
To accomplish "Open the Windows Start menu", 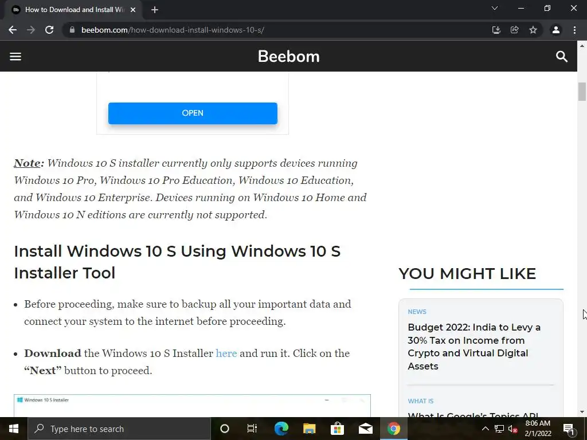I will point(14,429).
